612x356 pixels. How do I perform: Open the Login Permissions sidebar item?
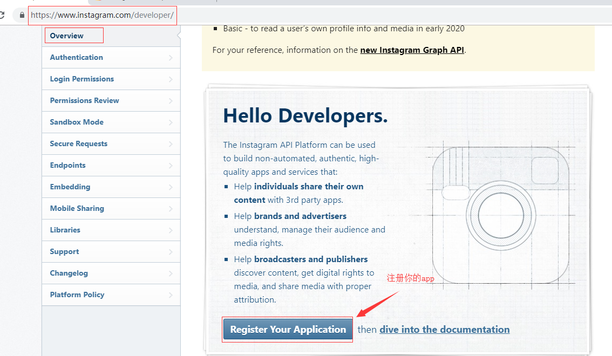[111, 79]
